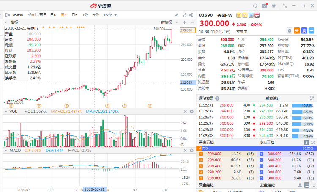Switch broker queue to grid view
This screenshot has width=317, height=192.
(x=313, y=185)
